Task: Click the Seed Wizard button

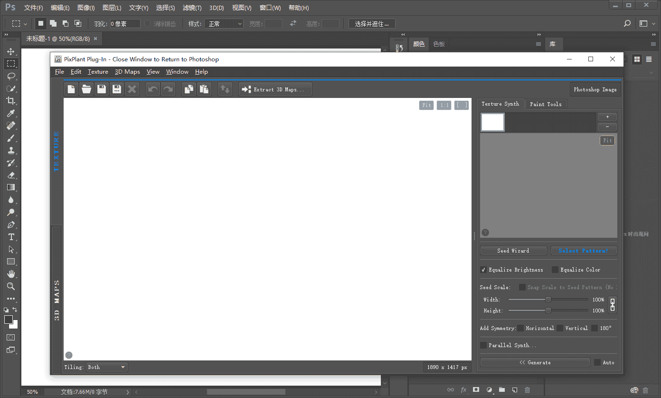Action: coord(513,251)
